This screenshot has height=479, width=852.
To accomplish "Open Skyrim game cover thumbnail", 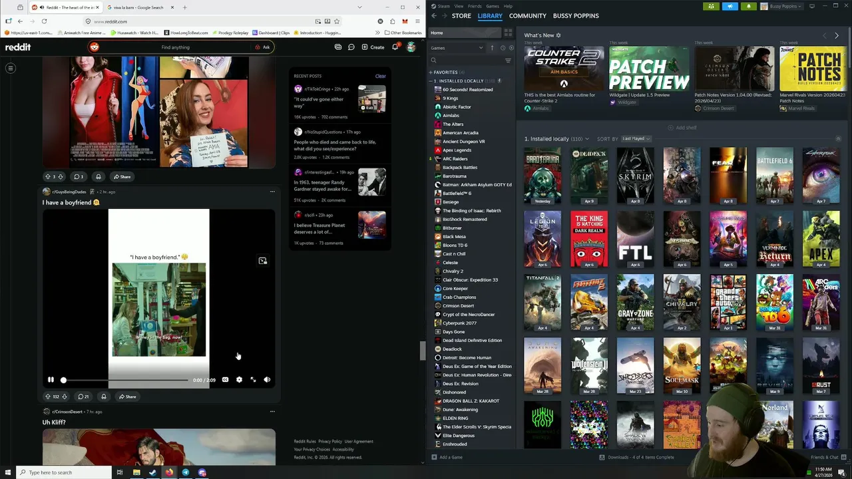I will [x=635, y=176].
